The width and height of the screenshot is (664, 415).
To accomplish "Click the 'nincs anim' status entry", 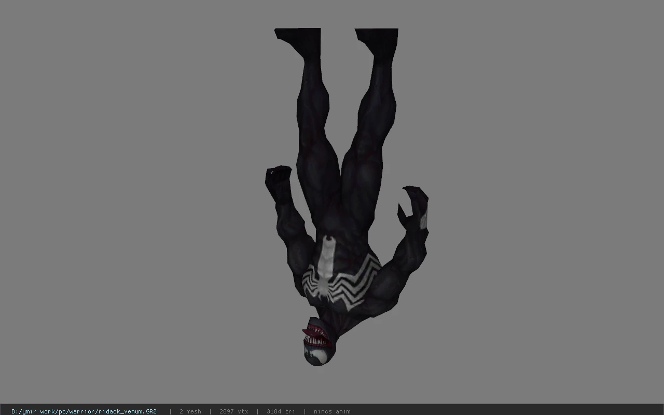I will [x=332, y=411].
